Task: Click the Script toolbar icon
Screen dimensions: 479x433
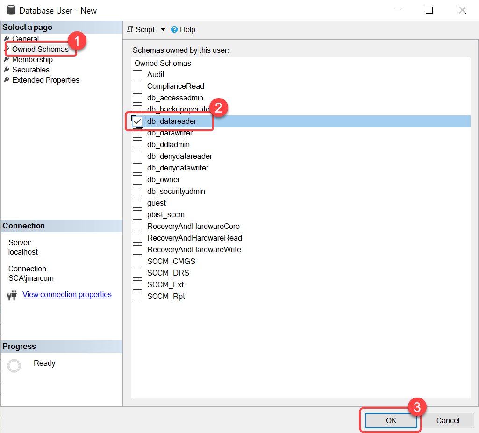Action: tap(130, 29)
